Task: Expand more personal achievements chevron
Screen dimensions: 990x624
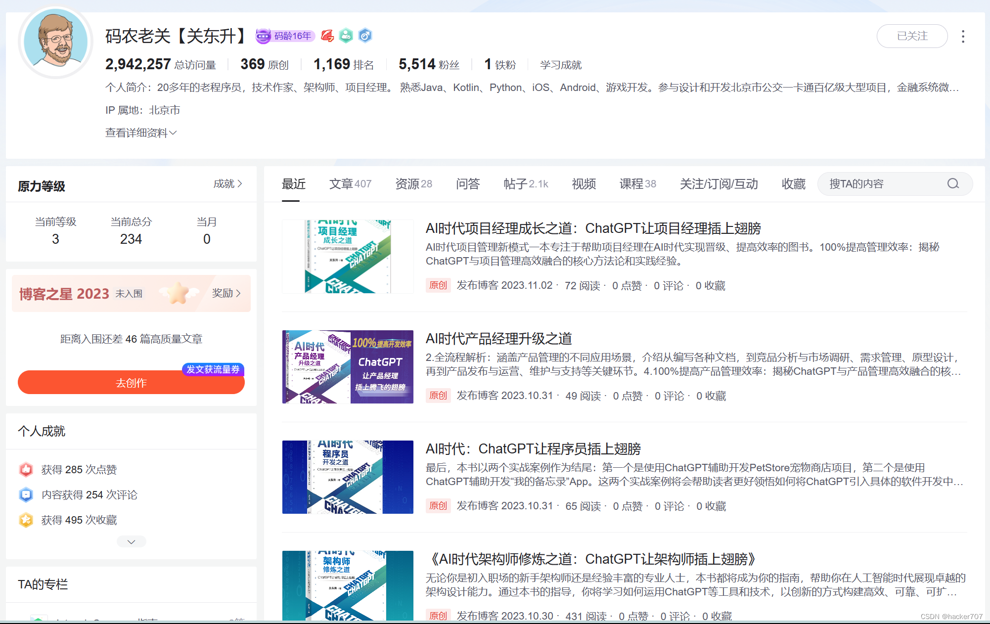Action: pyautogui.click(x=131, y=541)
